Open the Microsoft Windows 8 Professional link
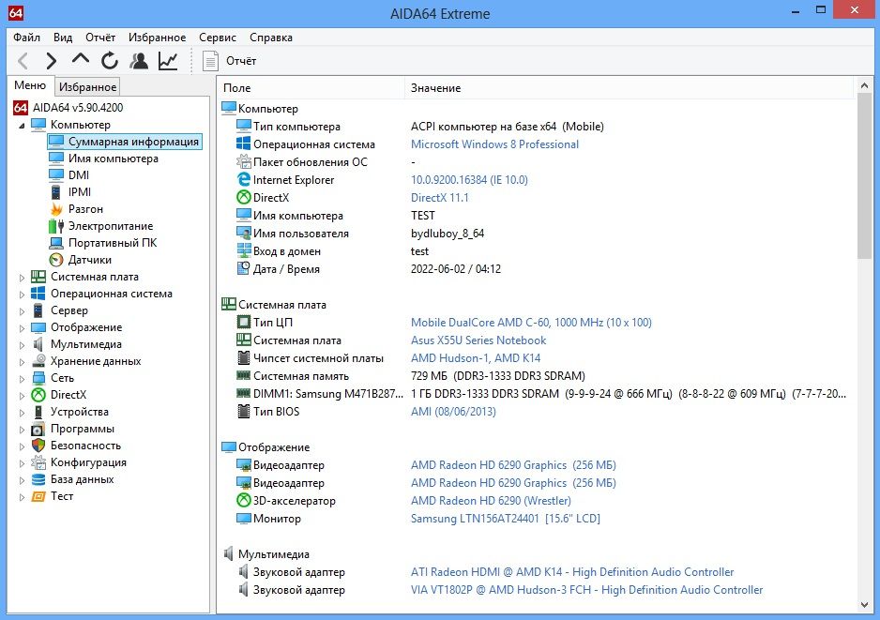 pyautogui.click(x=494, y=144)
